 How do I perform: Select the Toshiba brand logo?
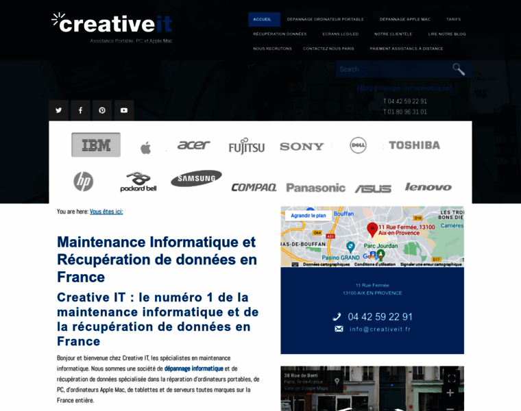coord(414,145)
